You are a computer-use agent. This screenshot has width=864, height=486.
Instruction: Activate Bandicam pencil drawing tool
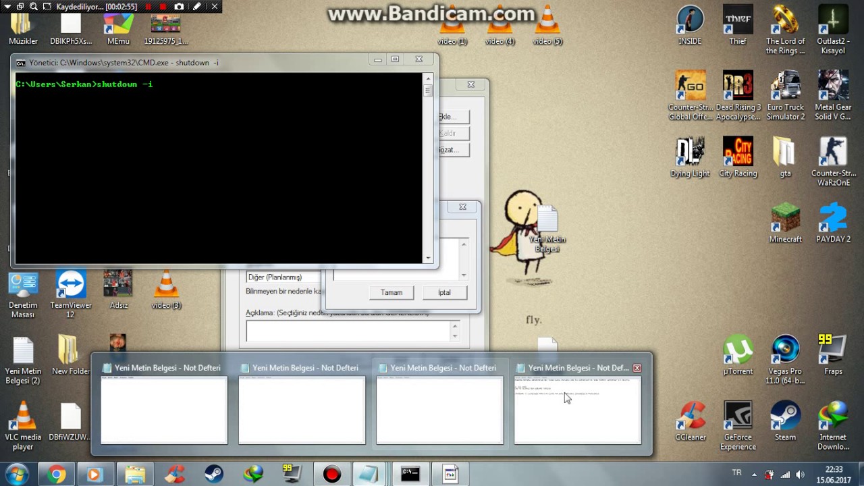196,7
